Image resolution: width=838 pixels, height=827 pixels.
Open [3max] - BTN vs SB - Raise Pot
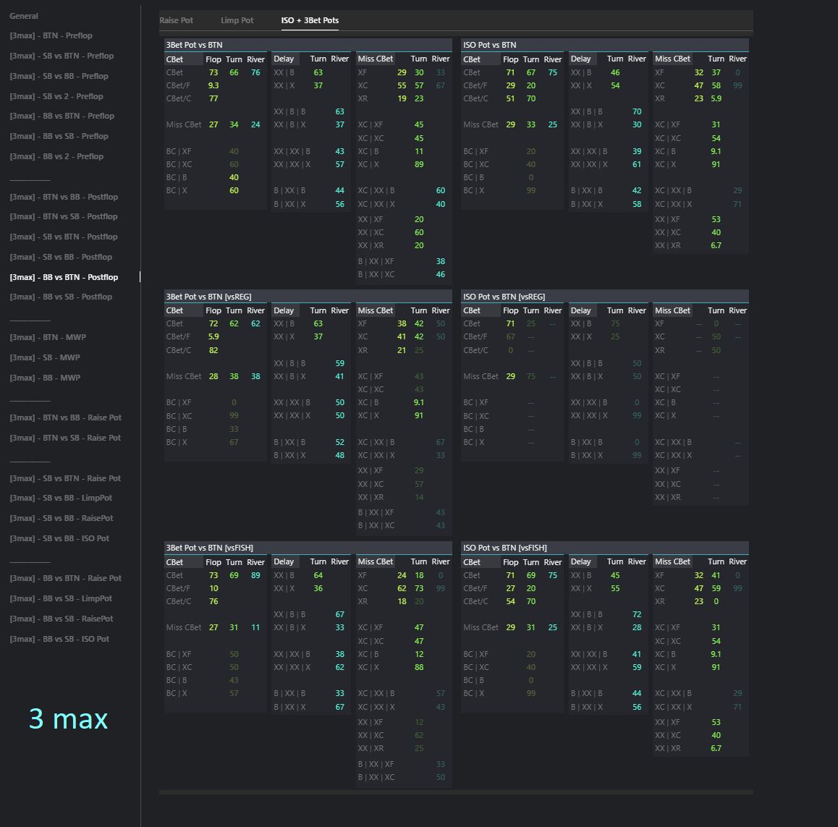(x=65, y=438)
